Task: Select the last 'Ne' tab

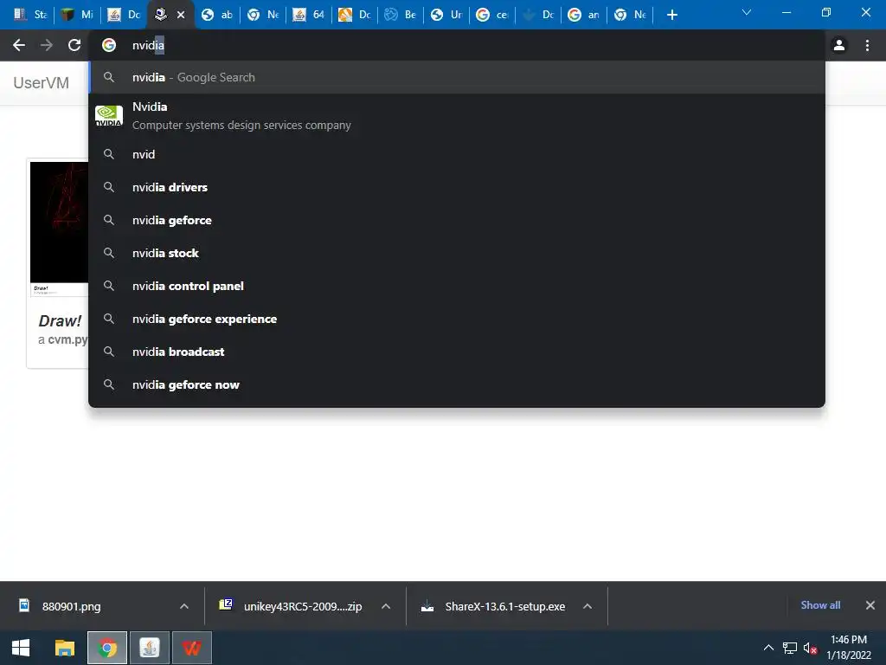Action: coord(630,15)
